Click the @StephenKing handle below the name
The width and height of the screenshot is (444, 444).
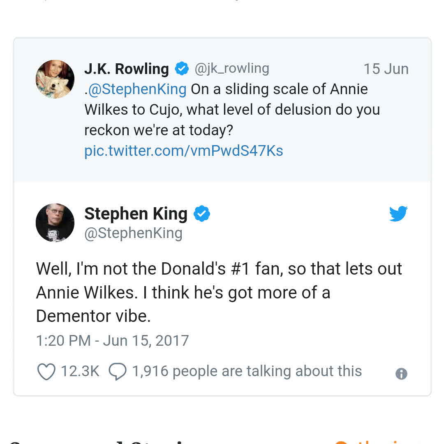[133, 233]
